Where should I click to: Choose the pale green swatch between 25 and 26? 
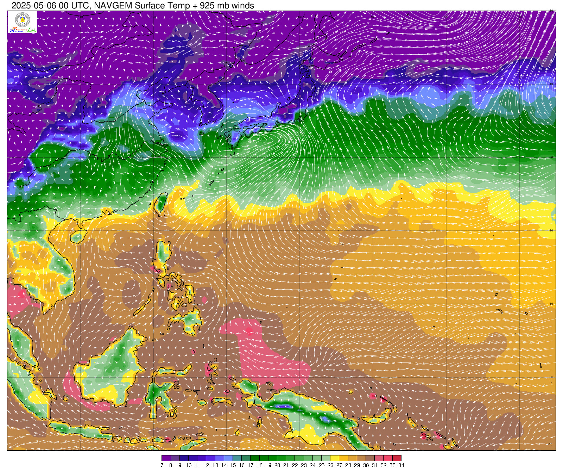(x=326, y=458)
